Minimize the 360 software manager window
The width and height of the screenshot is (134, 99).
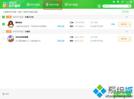[127, 2]
